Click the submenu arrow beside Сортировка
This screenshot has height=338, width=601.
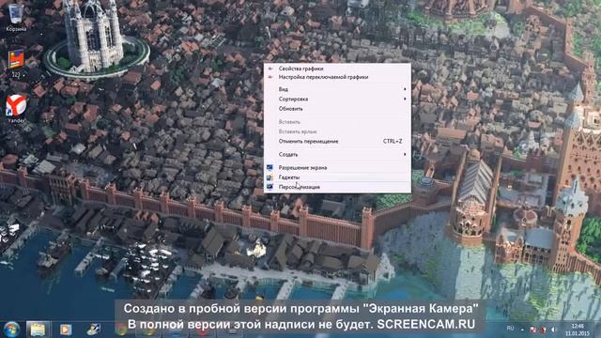(x=405, y=99)
